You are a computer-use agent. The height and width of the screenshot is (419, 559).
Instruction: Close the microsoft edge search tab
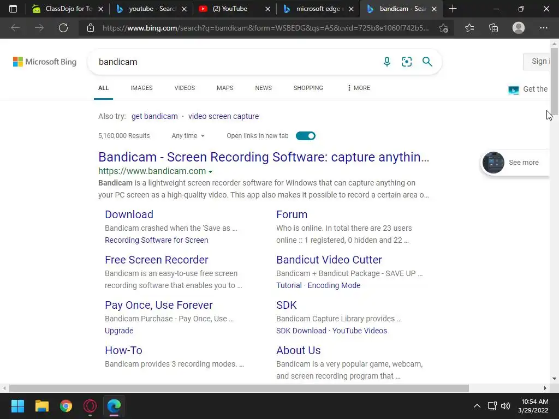coord(351,9)
